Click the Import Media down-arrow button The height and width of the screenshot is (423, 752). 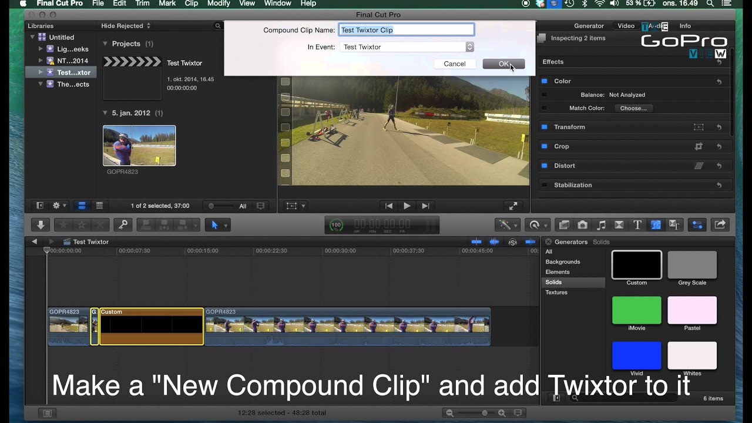pos(41,224)
